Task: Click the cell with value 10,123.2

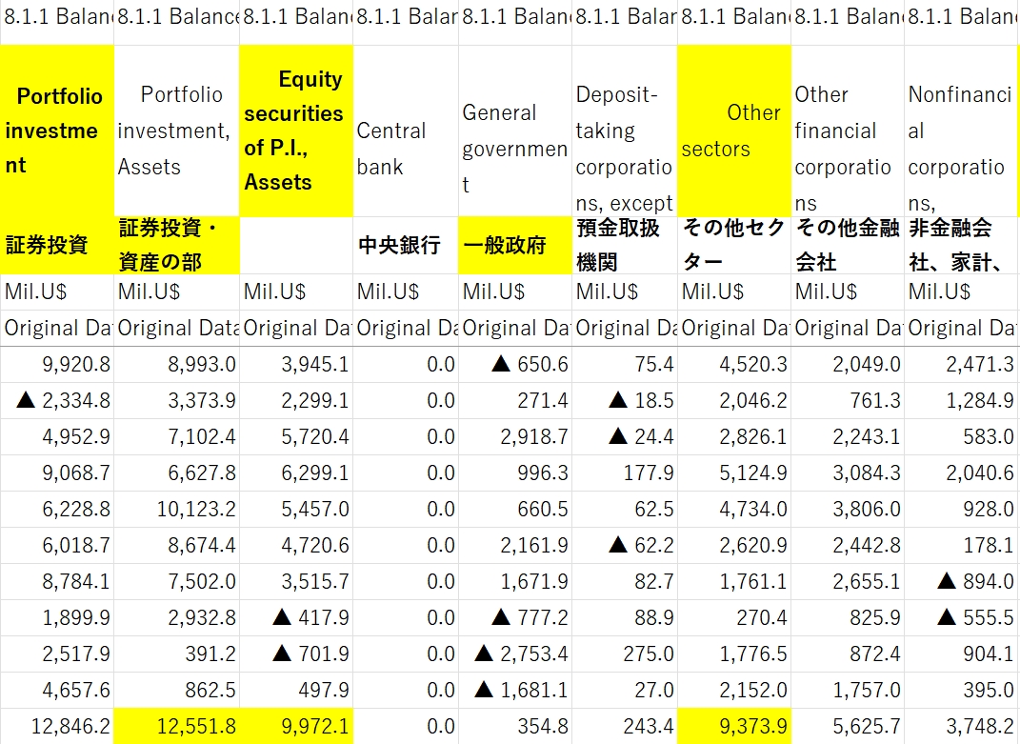Action: click(x=175, y=510)
